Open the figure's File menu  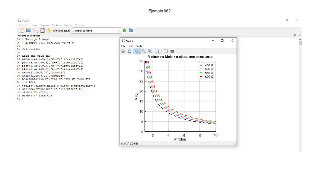click(x=123, y=46)
